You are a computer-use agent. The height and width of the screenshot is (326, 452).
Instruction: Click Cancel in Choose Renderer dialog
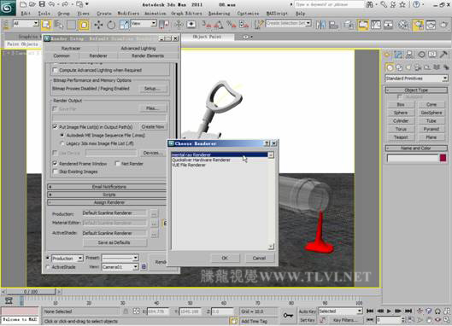[x=259, y=258]
